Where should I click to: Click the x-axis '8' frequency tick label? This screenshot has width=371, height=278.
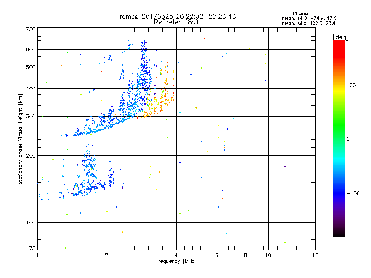tap(246, 255)
